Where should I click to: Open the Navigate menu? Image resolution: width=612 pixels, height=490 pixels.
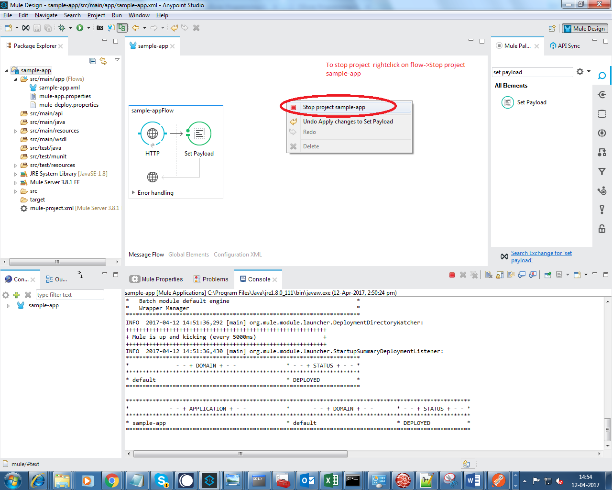tap(46, 15)
